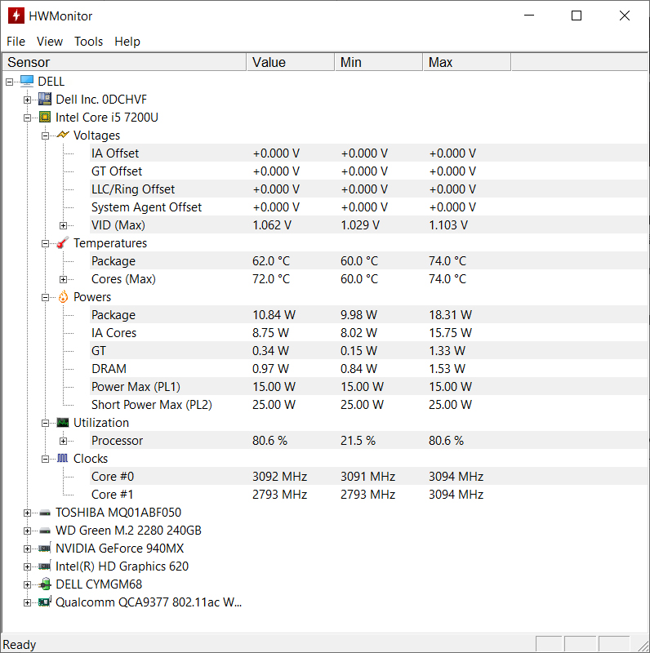Click the Ready status bar text
Viewport: 650px width, 653px height.
(x=19, y=644)
